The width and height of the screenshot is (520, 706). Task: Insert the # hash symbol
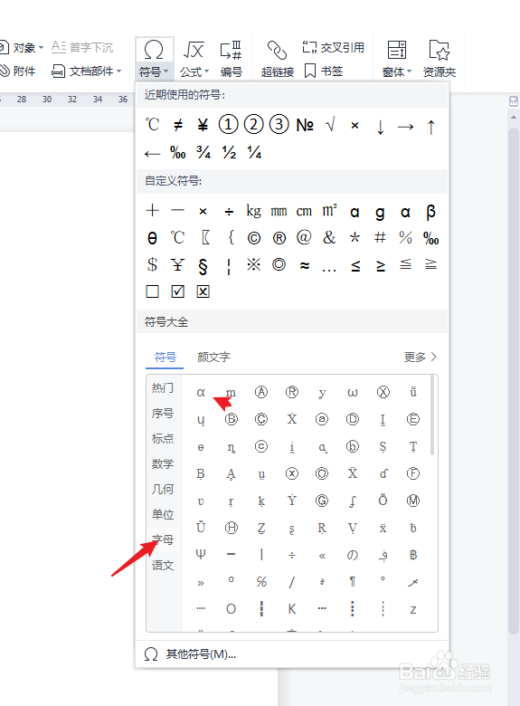[x=380, y=237]
